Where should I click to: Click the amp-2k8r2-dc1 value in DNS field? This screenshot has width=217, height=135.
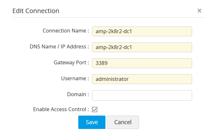pyautogui.click(x=114, y=47)
